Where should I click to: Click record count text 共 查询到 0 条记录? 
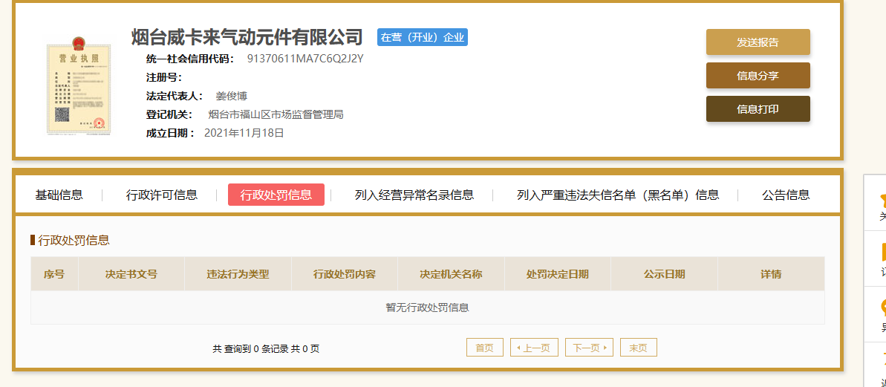click(250, 348)
